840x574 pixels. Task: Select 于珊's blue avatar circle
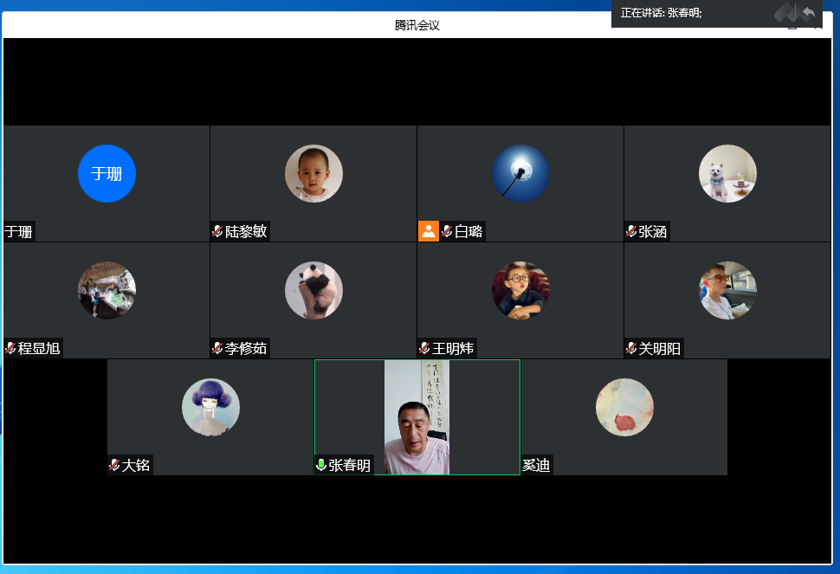(x=107, y=173)
